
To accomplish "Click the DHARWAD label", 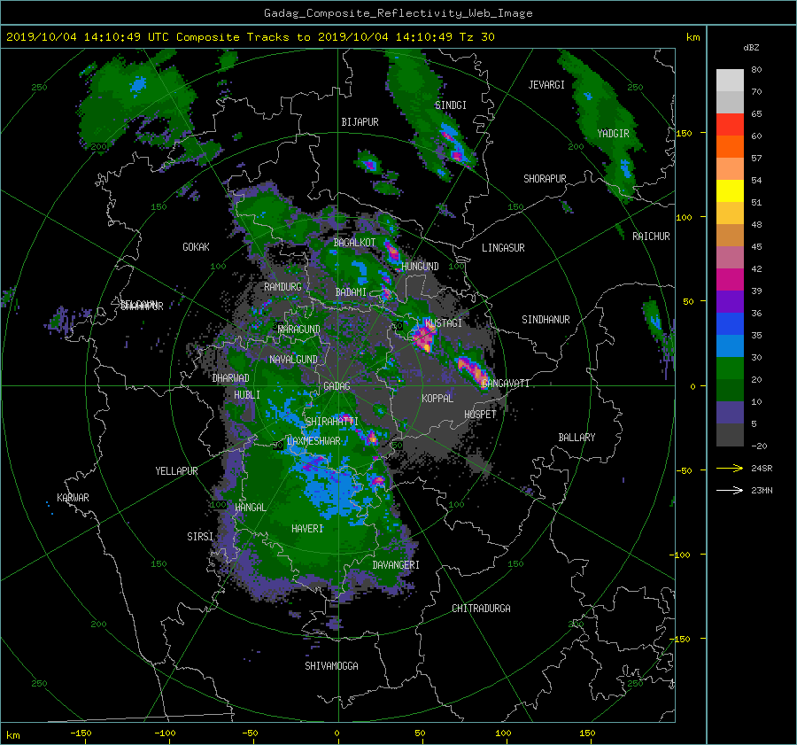I will pos(230,378).
